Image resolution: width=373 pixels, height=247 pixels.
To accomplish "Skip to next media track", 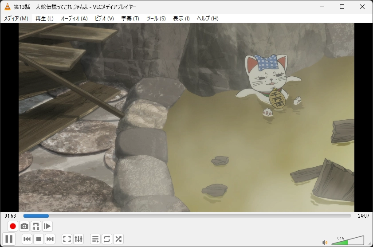I will [50, 239].
